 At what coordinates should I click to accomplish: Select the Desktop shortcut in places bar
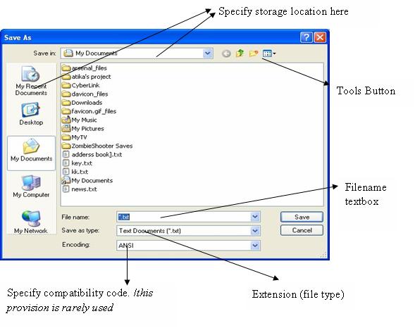tap(31, 114)
